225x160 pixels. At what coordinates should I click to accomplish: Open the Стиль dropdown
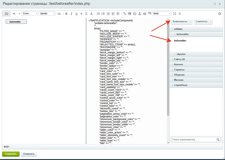pos(30,14)
